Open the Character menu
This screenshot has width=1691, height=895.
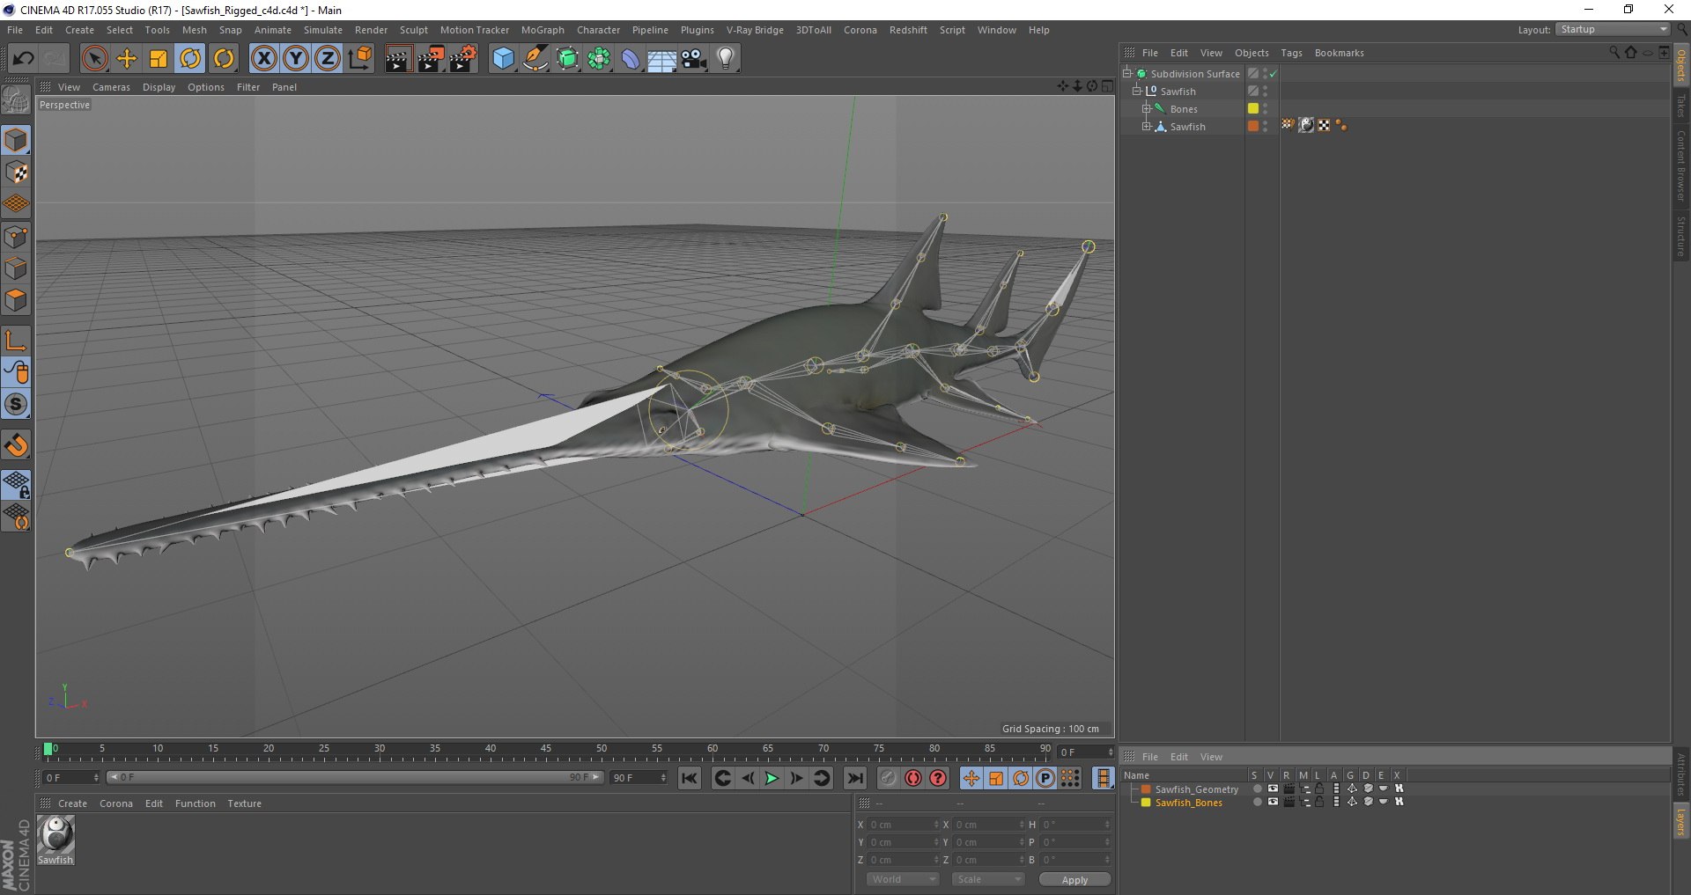pyautogui.click(x=598, y=30)
